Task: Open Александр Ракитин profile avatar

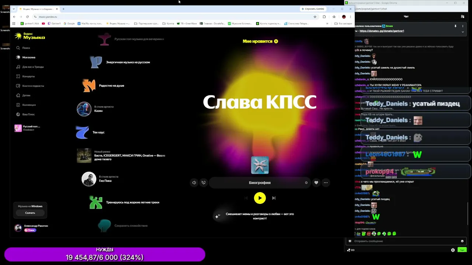Action: pos(18,228)
